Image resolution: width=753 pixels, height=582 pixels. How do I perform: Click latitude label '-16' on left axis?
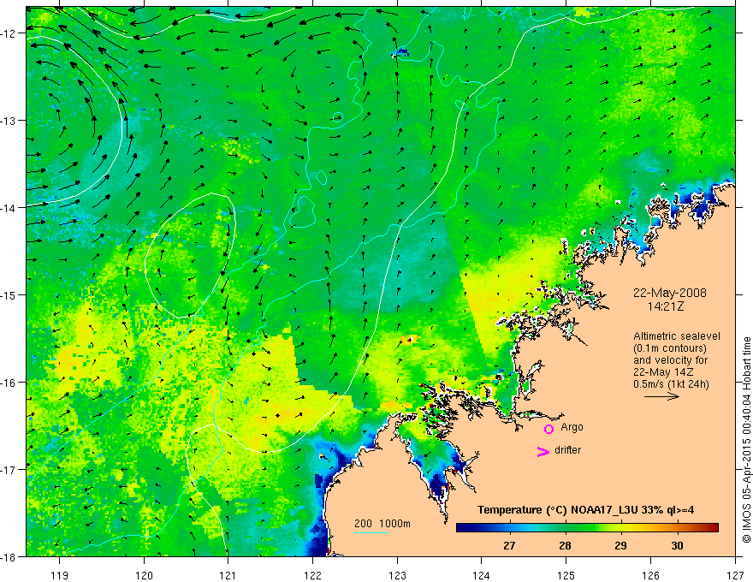[9, 383]
